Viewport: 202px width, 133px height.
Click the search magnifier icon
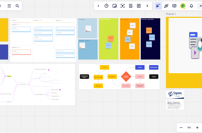click(x=17, y=6)
